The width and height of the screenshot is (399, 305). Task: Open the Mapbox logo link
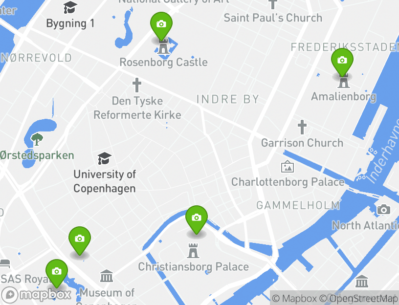click(36, 295)
